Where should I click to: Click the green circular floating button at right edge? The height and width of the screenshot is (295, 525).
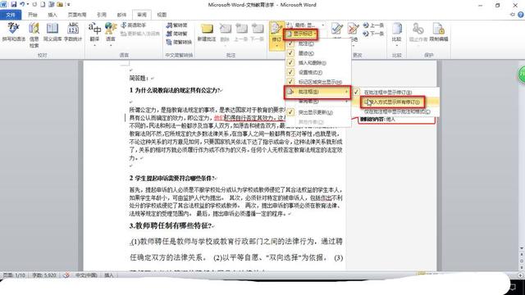tap(522, 75)
